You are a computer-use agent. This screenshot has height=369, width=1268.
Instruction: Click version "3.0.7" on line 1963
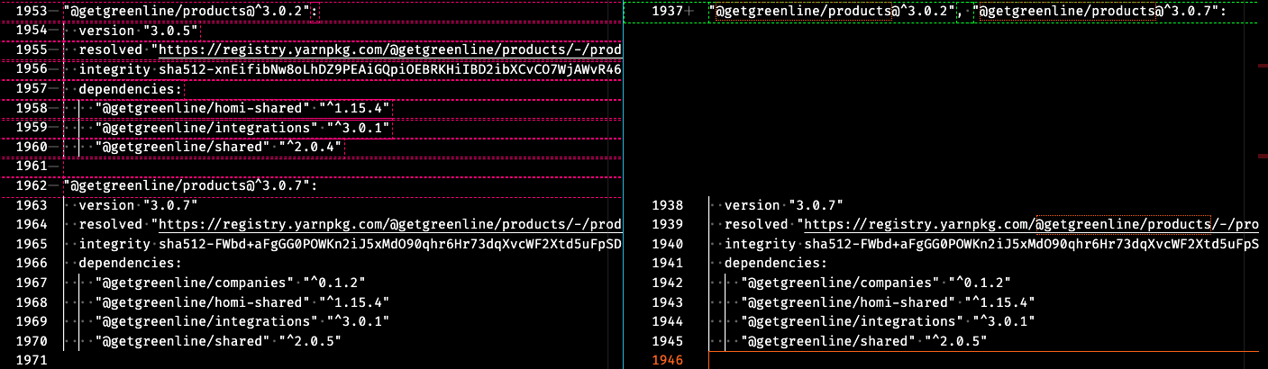138,205
